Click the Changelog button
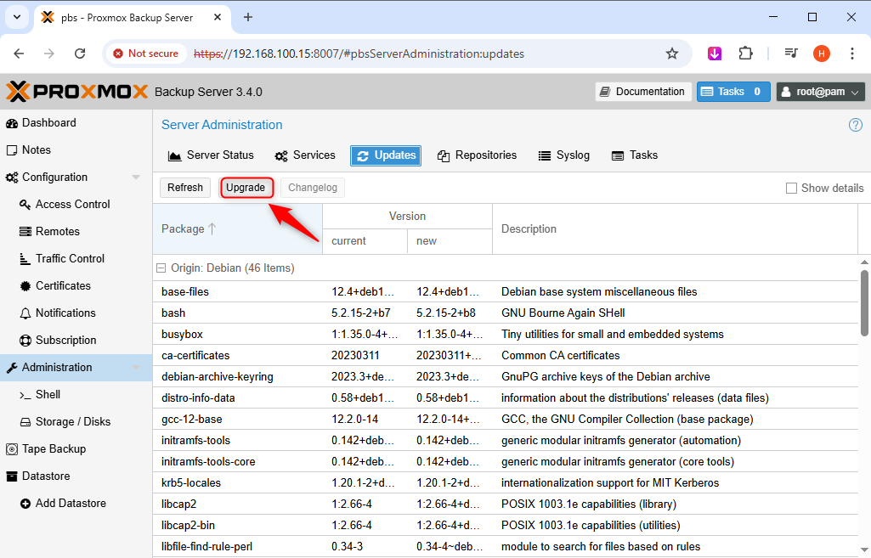The image size is (871, 558). point(313,188)
